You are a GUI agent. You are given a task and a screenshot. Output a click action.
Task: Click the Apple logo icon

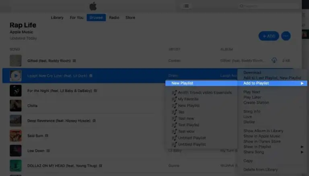click(93, 6)
